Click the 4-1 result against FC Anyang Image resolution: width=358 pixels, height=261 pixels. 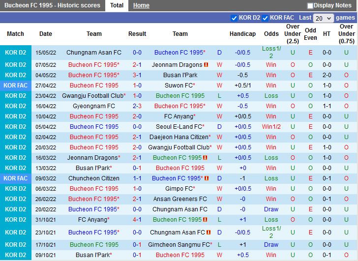(x=137, y=220)
